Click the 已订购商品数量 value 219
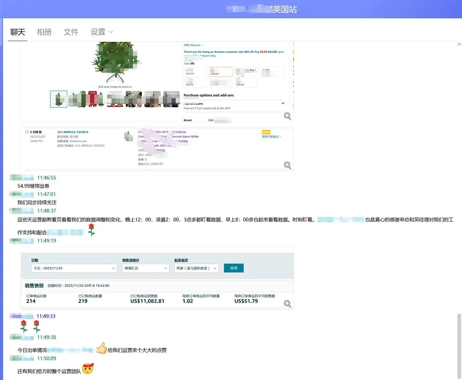Screen dimensions: 462x380 coord(83,301)
